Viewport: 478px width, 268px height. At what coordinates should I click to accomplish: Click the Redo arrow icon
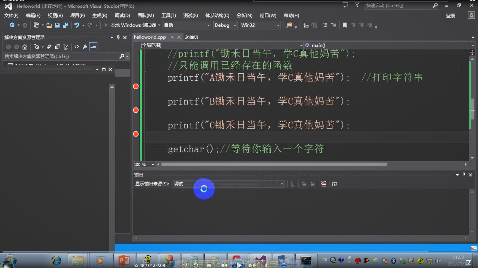(90, 25)
